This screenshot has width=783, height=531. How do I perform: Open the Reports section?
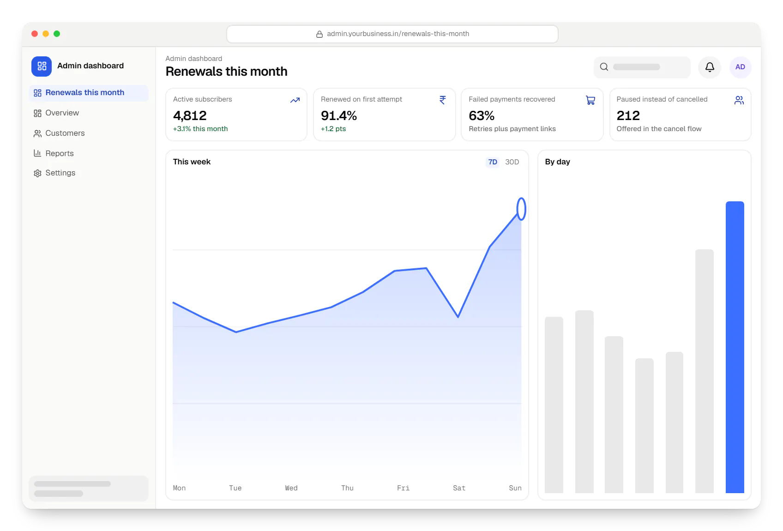89,153
